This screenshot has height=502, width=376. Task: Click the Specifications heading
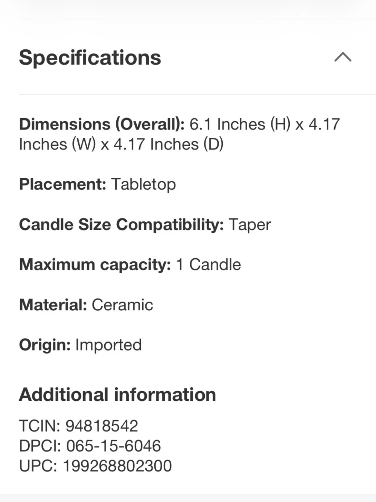coord(90,58)
